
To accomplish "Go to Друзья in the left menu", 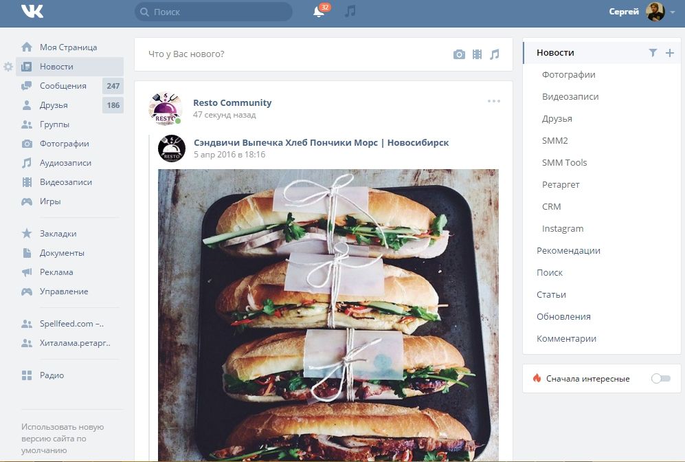I will coord(54,105).
